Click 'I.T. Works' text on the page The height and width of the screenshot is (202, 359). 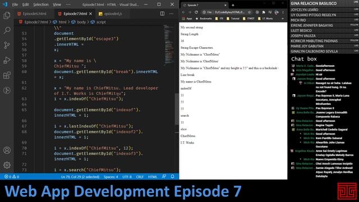pyautogui.click(x=187, y=143)
